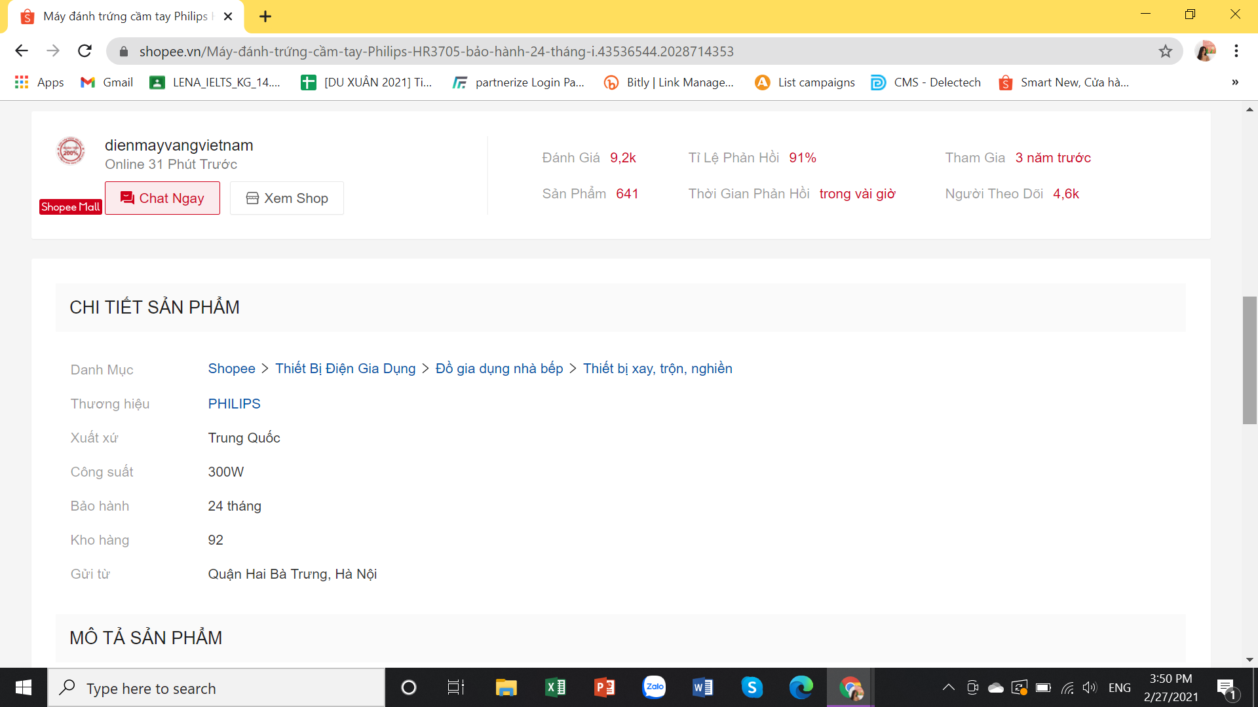Open the Apps grid shortcut
This screenshot has width=1258, height=707.
pos(39,82)
